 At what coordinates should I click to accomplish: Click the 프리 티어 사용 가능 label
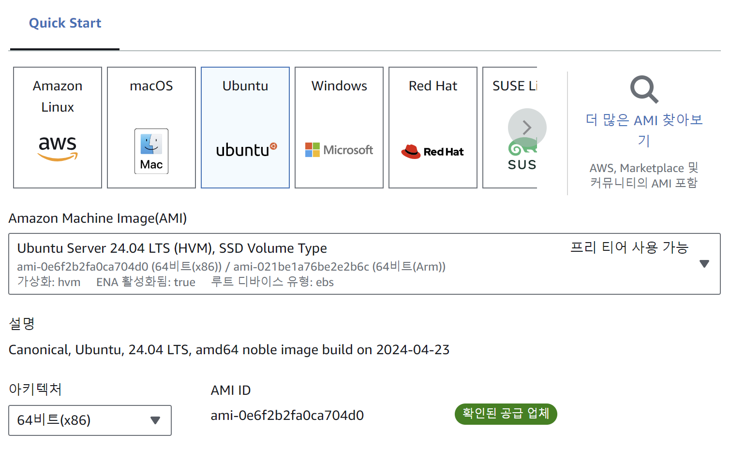pos(629,247)
